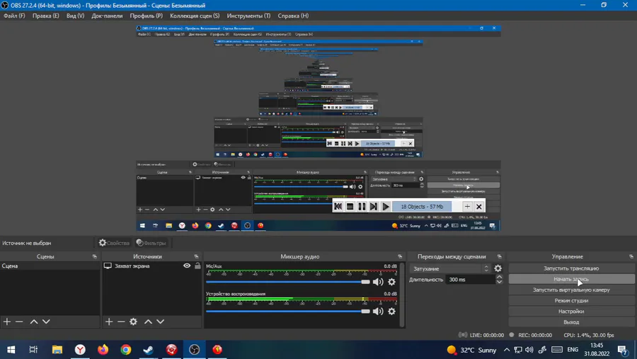Move source down arrow
Image resolution: width=637 pixels, height=359 pixels.
point(161,321)
